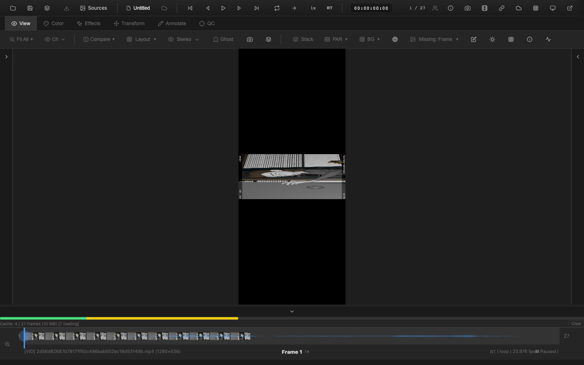Toggle the RT realtime playback mode
Image resolution: width=584 pixels, height=365 pixels.
pyautogui.click(x=330, y=8)
